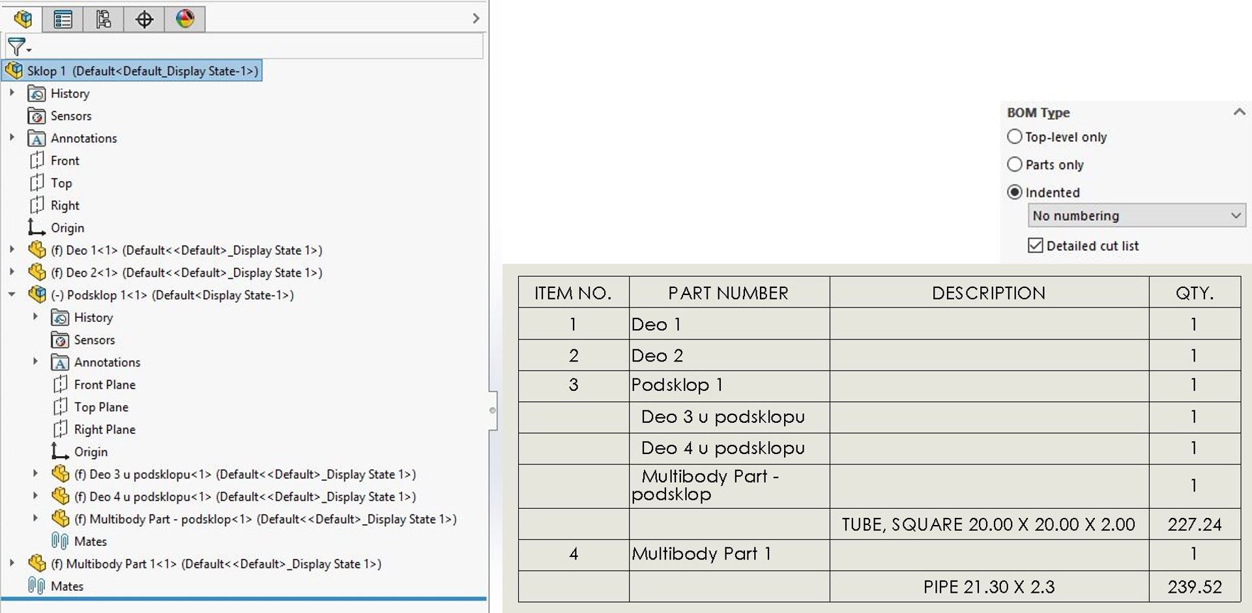Expand the Deo 1 part node
Image resolution: width=1252 pixels, height=613 pixels.
click(12, 250)
